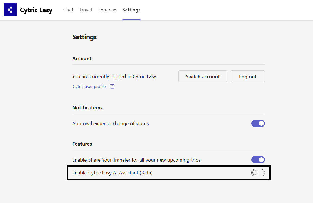Click the Notifications section heading
Image resolution: width=313 pixels, height=203 pixels.
pos(87,108)
